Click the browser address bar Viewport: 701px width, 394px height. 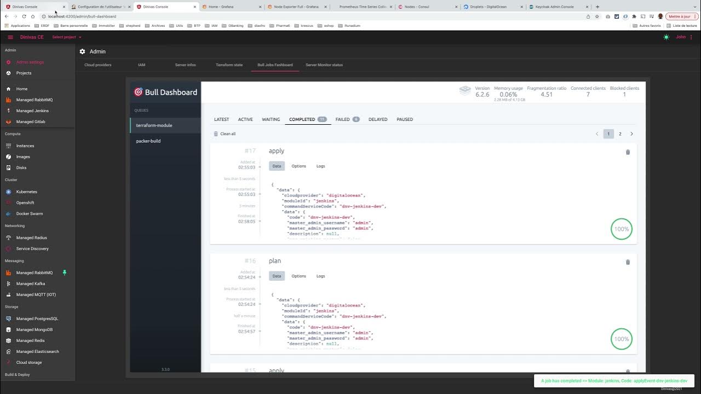coord(312,16)
